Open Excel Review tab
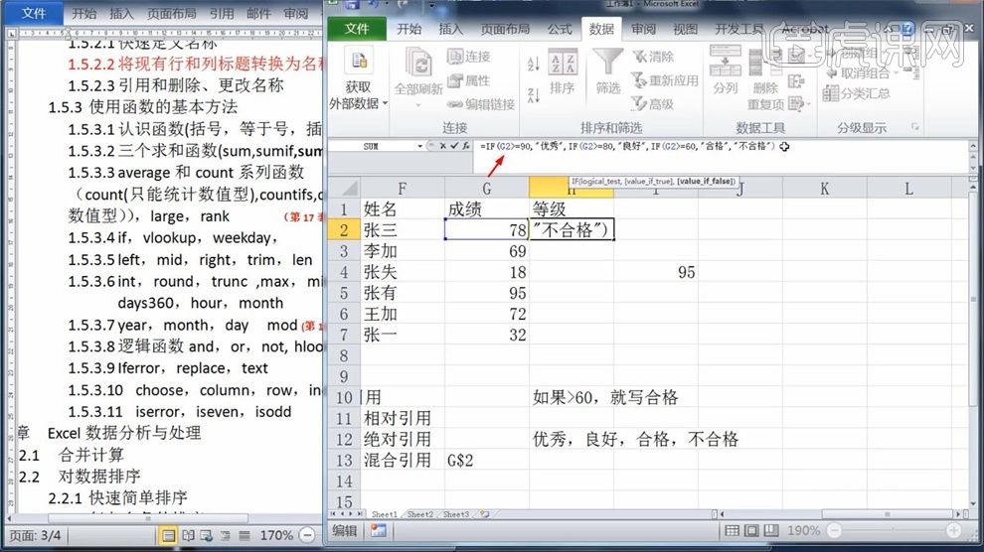This screenshot has height=552, width=984. click(x=643, y=29)
